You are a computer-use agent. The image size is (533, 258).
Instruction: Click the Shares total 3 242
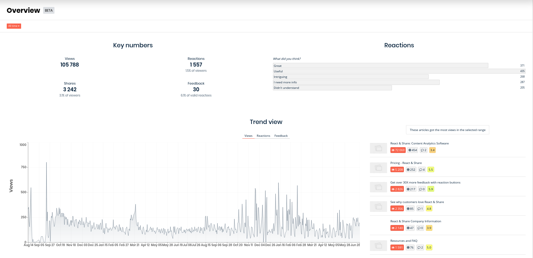(x=70, y=89)
